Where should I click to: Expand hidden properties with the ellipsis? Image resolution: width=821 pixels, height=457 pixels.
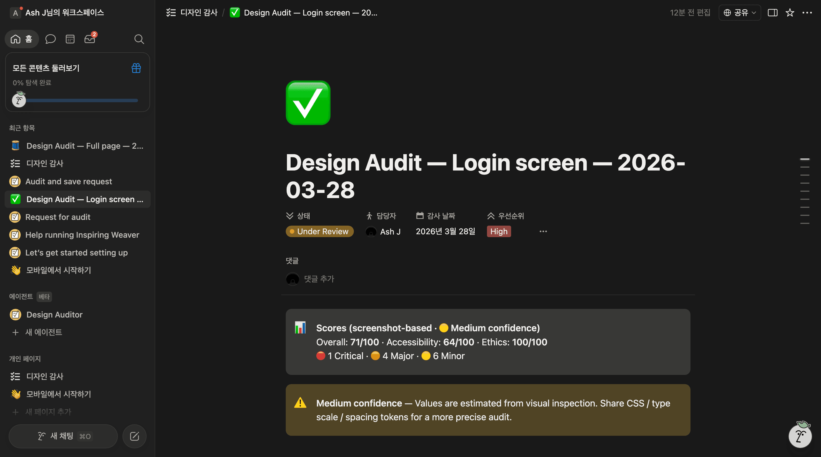pos(543,231)
